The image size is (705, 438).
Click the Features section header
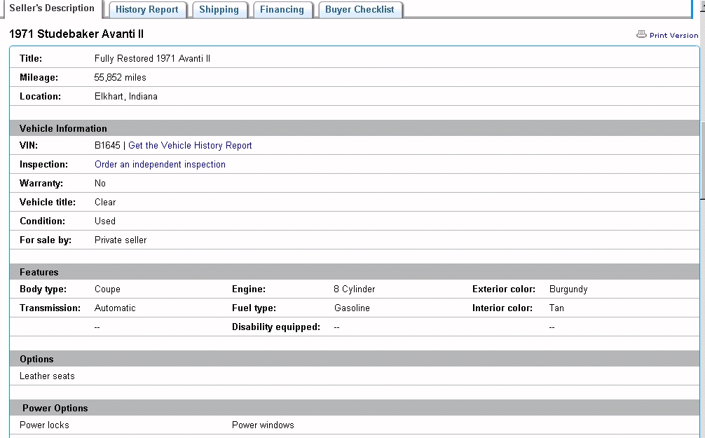pyautogui.click(x=39, y=272)
